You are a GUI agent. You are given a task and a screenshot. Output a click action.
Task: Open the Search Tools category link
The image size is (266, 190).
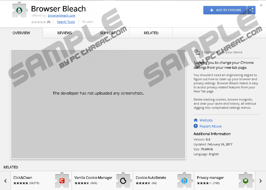[x=66, y=22]
